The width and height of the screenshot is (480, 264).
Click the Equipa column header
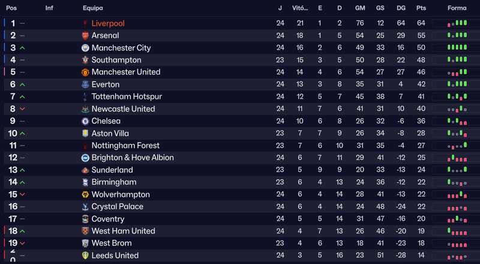click(x=93, y=8)
